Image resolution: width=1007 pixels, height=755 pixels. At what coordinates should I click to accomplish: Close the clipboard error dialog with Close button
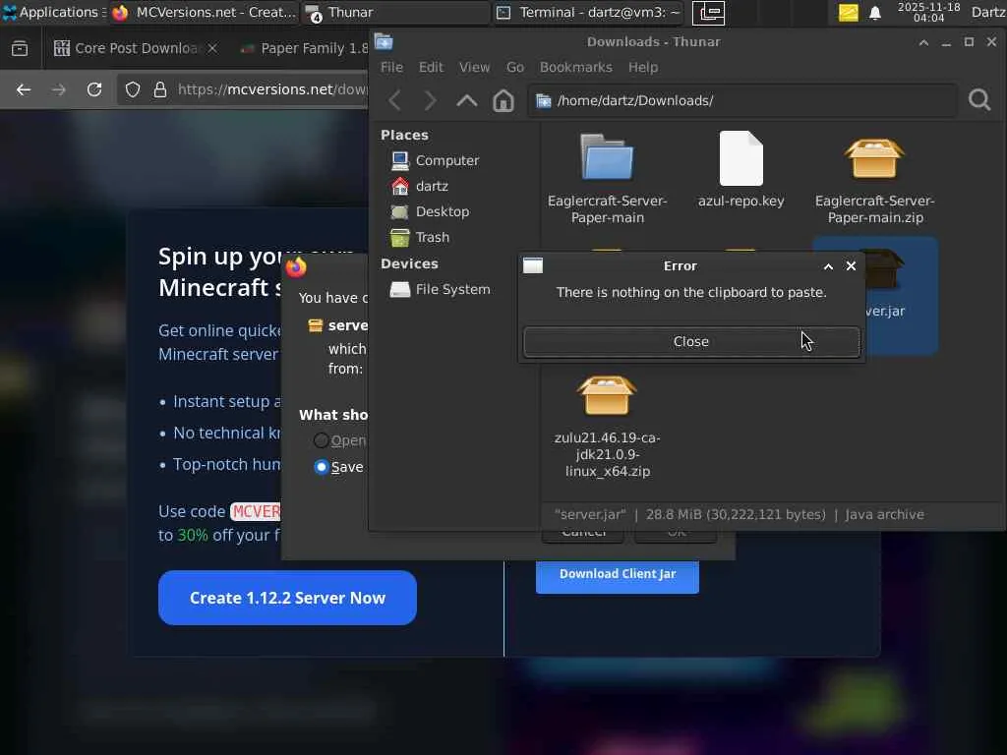pyautogui.click(x=691, y=341)
